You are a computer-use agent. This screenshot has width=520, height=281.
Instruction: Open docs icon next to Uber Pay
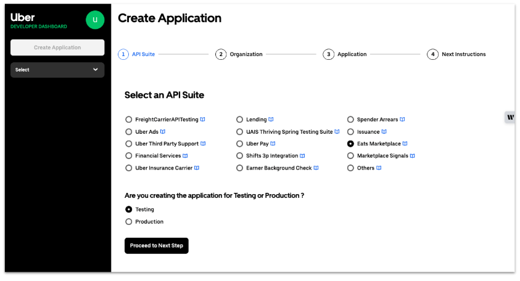[273, 144]
